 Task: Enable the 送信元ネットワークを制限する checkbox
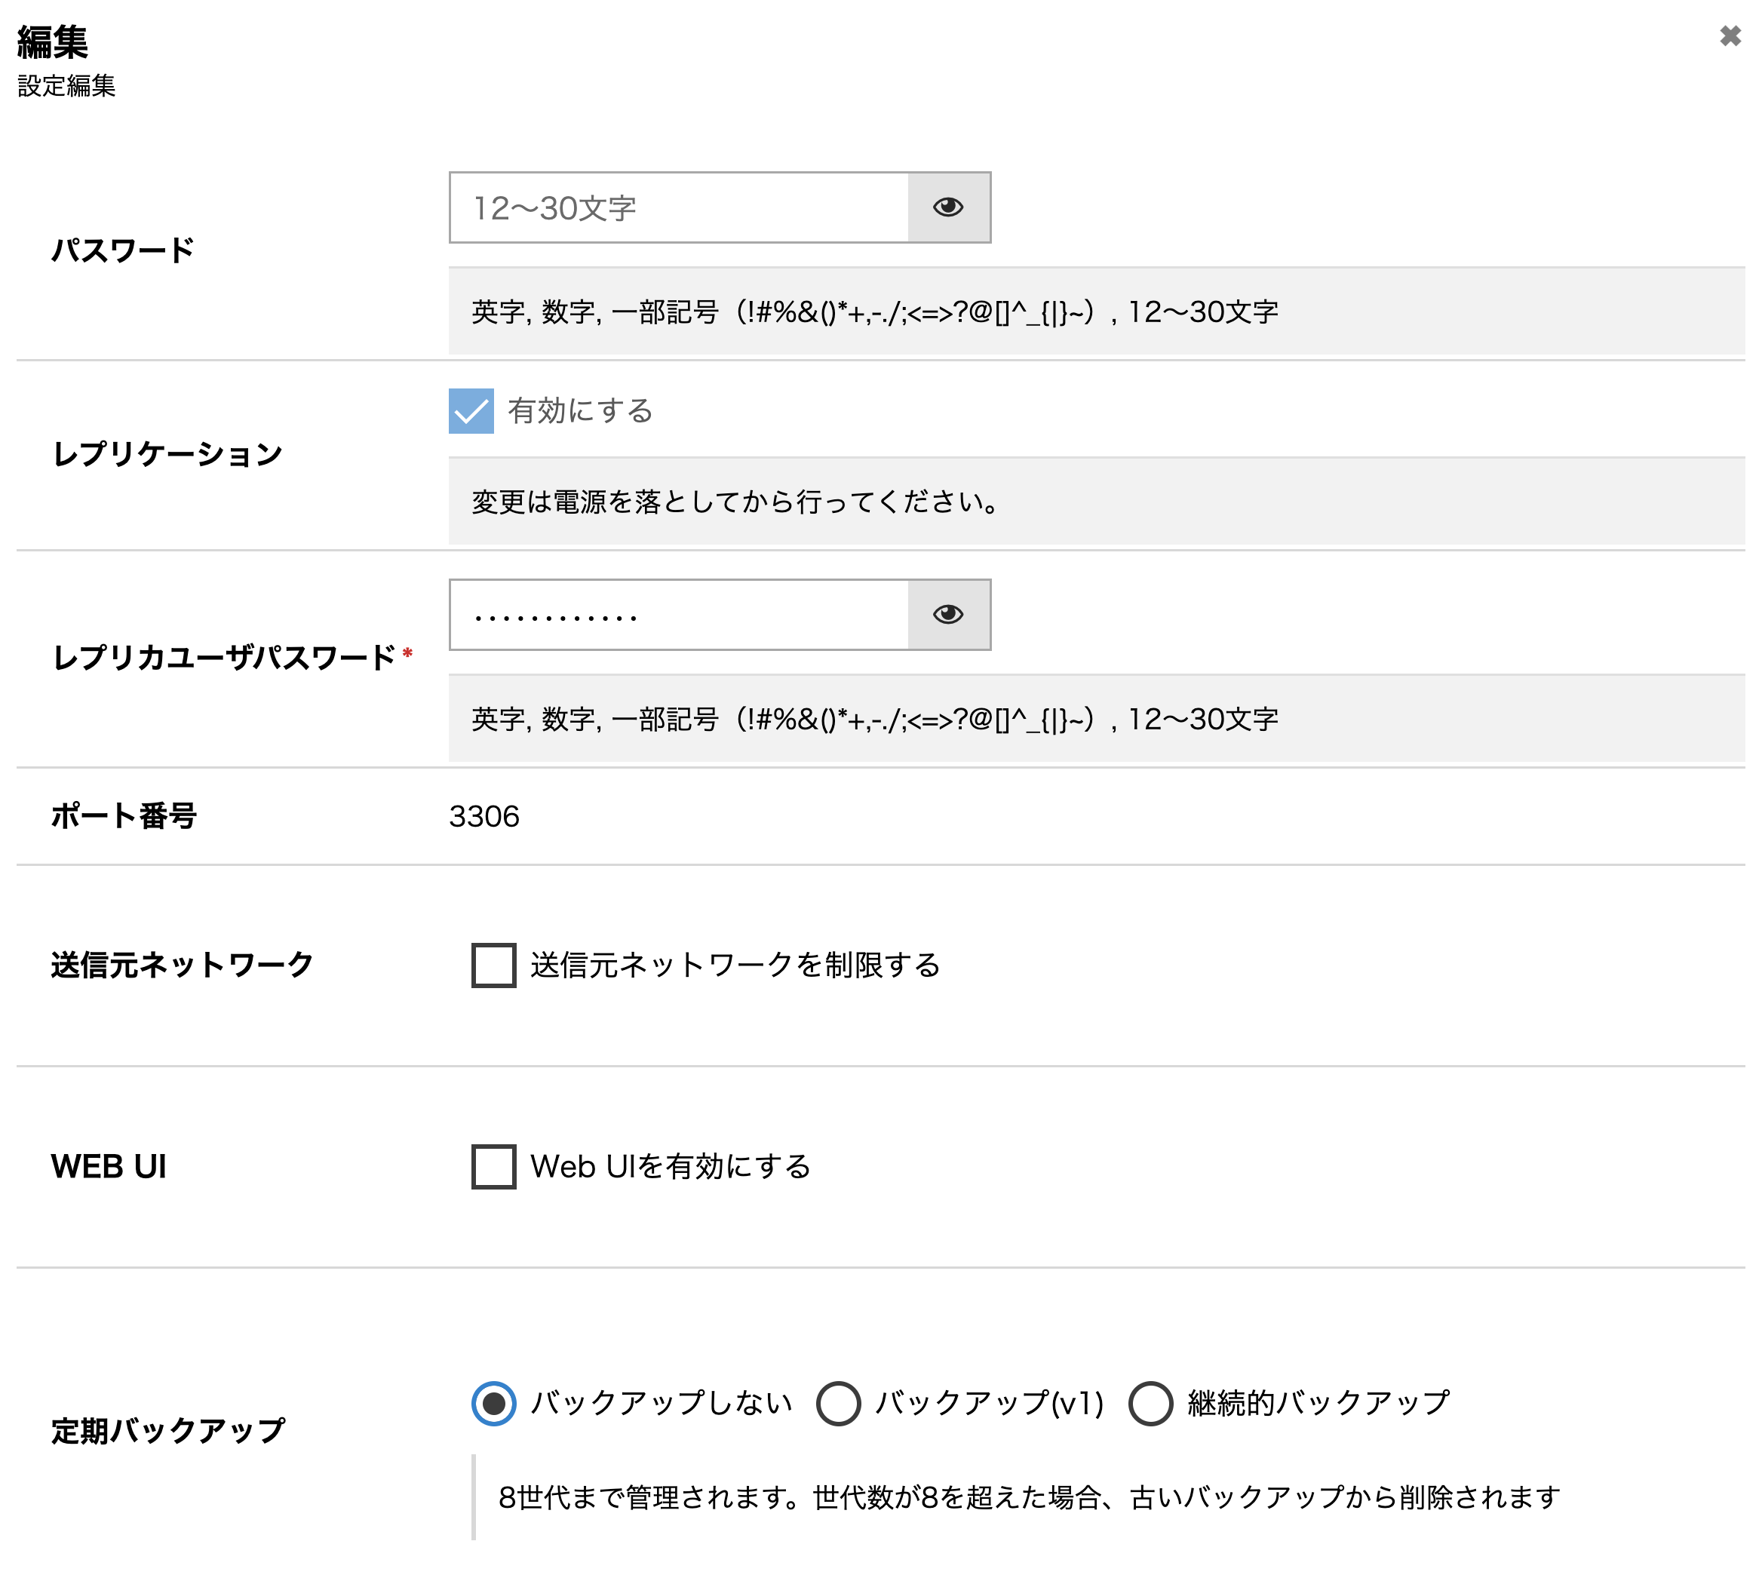493,965
